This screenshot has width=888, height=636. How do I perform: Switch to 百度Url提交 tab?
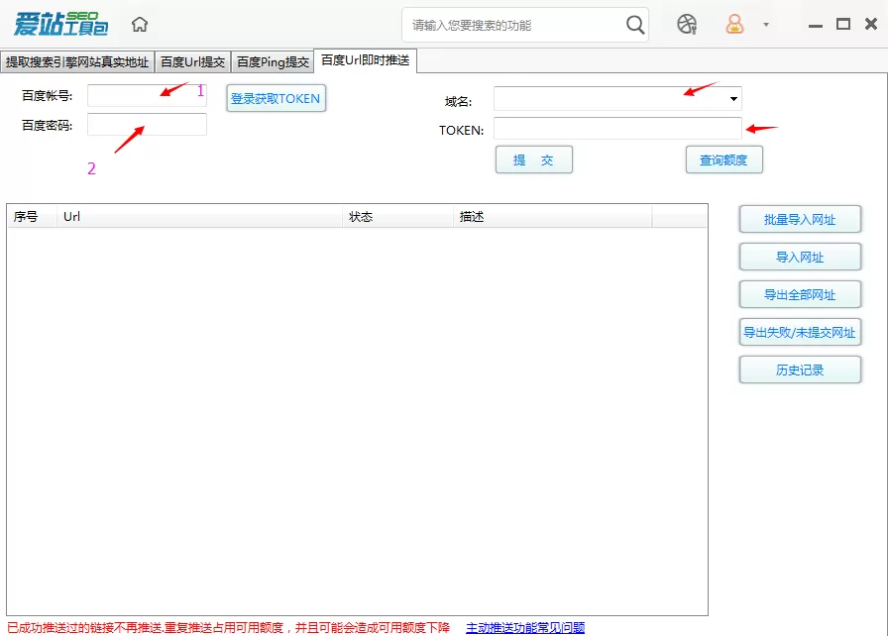coord(192,61)
